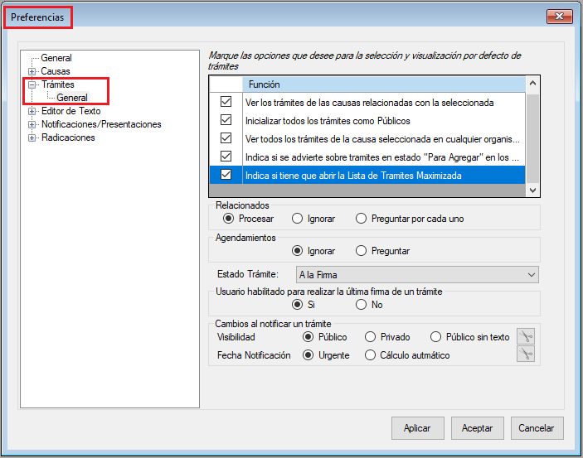Image resolution: width=583 pixels, height=458 pixels.
Task: Open the Estado Trámite dropdown
Action: (x=531, y=275)
